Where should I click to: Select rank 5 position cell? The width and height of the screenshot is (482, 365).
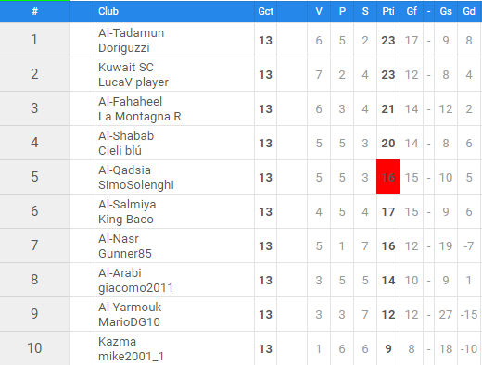click(34, 177)
